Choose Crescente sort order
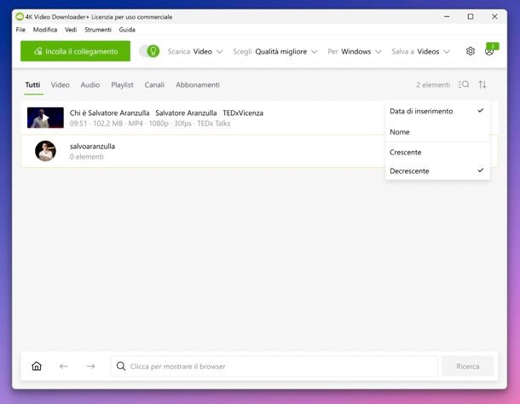 coord(437,153)
